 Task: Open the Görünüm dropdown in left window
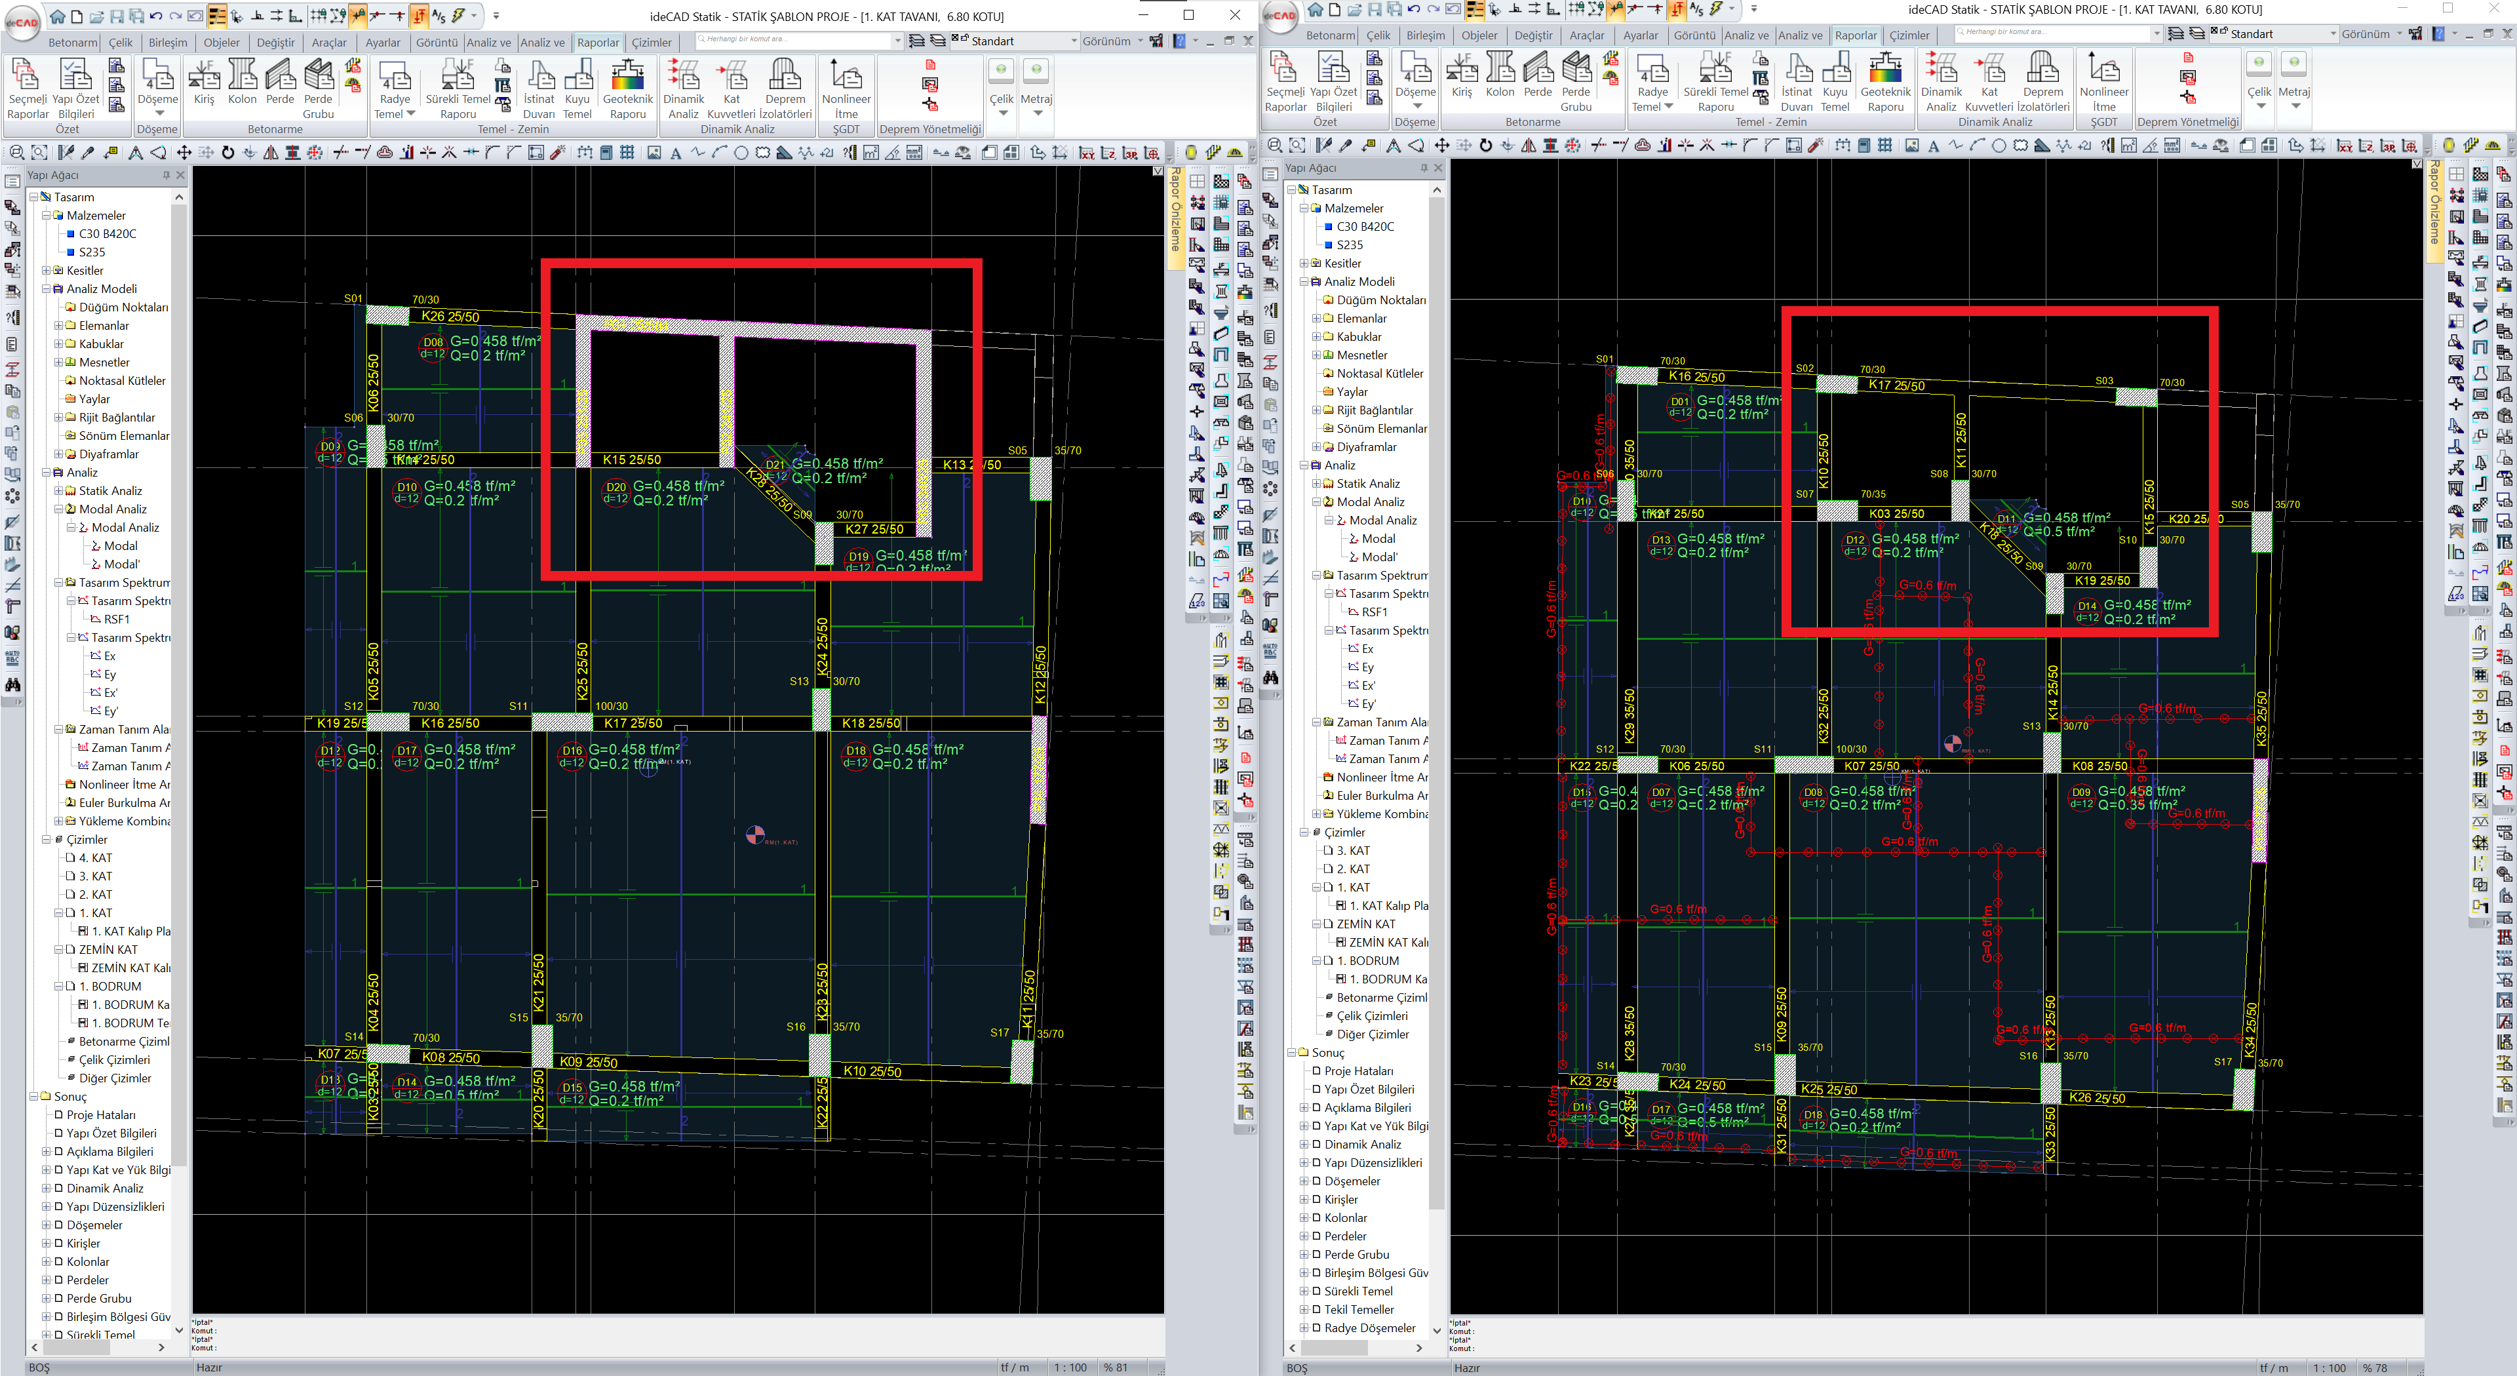click(1112, 41)
